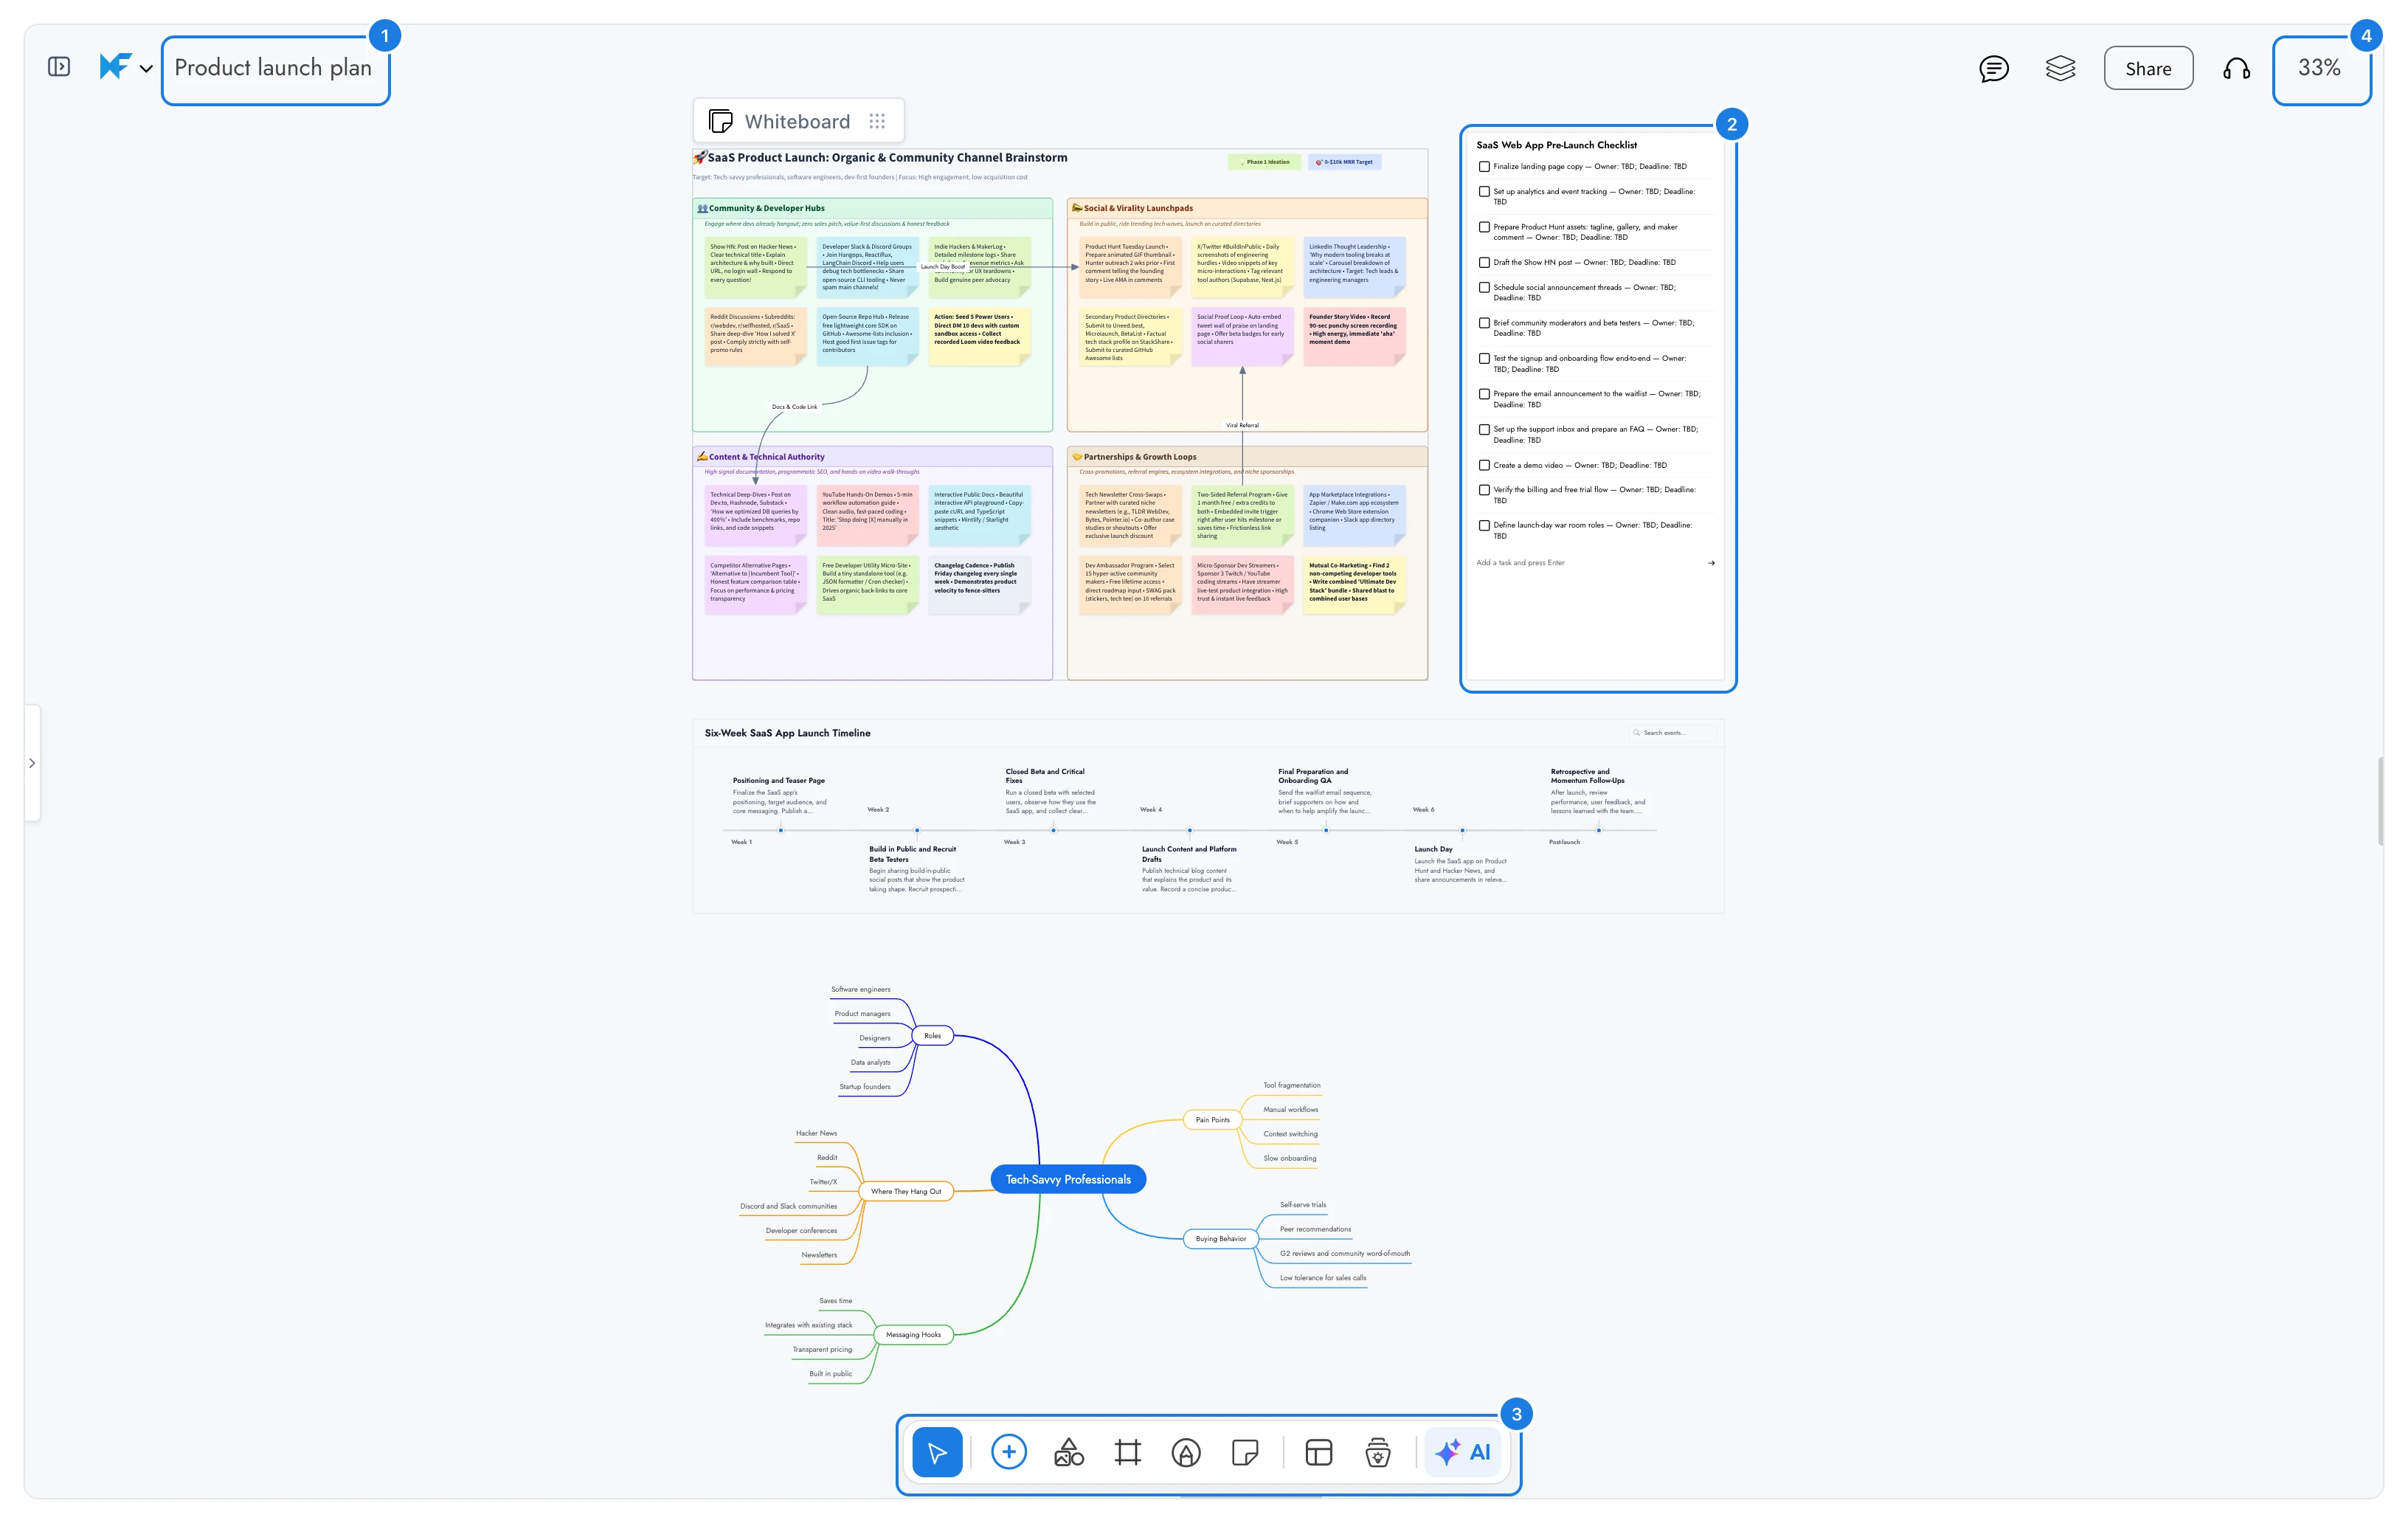Open the 33% zoom level menu
Viewport: 2408px width, 1523px height.
[2319, 67]
